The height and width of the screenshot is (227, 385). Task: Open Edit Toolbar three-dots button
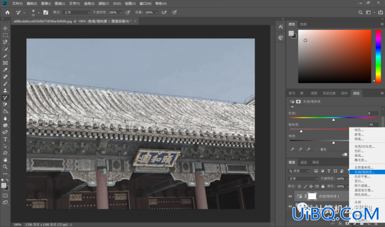pos(5,174)
